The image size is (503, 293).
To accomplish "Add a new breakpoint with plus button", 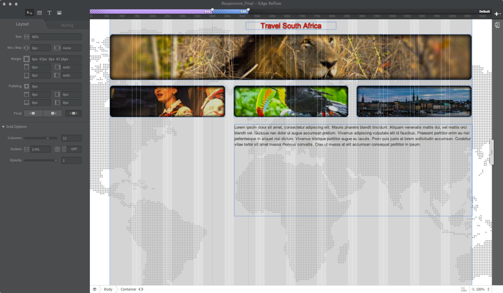I will pos(497,14).
